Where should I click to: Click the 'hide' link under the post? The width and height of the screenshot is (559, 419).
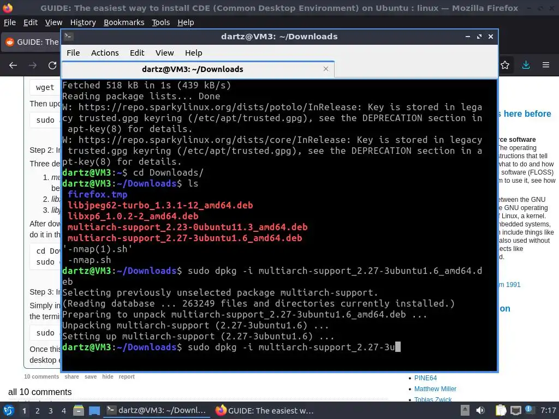[108, 376]
